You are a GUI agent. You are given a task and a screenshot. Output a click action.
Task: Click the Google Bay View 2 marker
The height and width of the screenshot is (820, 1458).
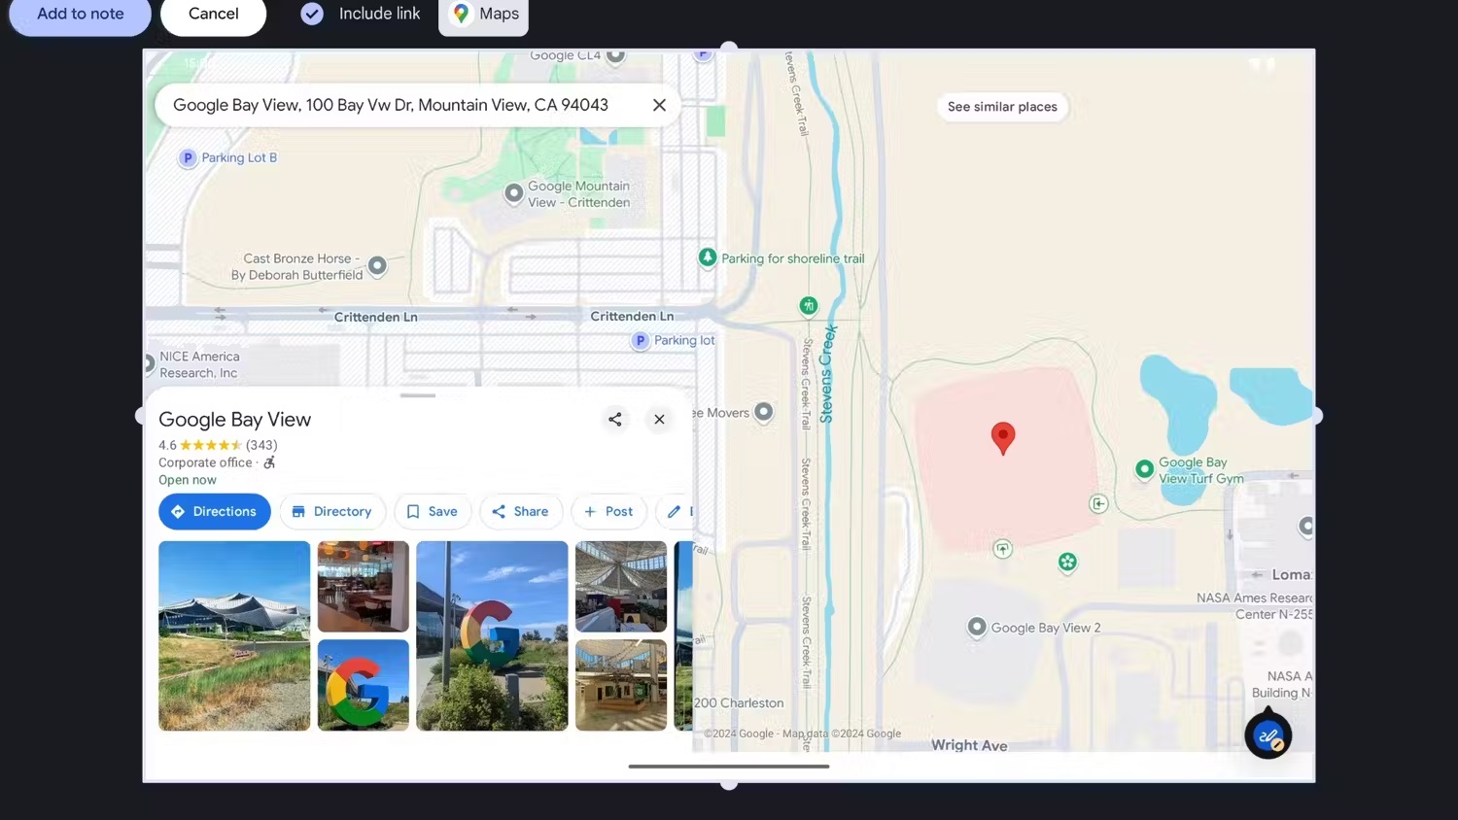click(x=977, y=628)
